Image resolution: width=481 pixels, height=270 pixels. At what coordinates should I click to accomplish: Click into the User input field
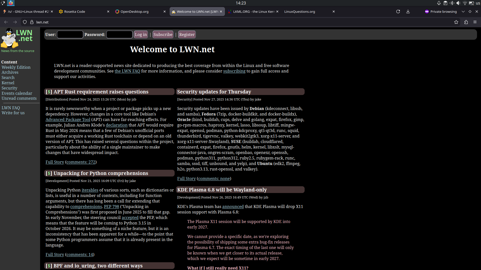tap(70, 34)
